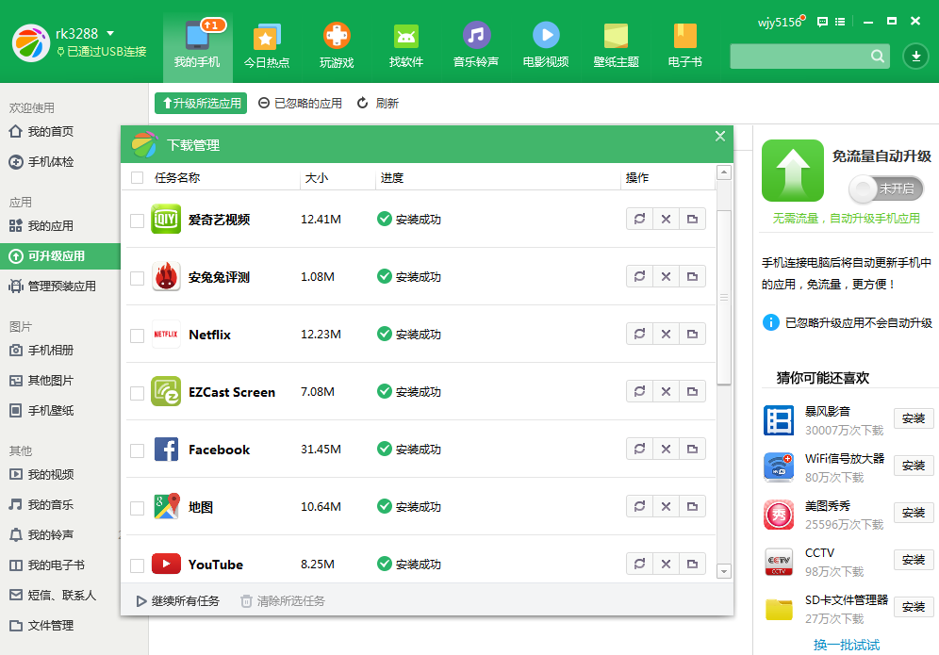Viewport: 939px width, 655px height.
Task: Delete the 地图 task
Action: click(x=666, y=506)
